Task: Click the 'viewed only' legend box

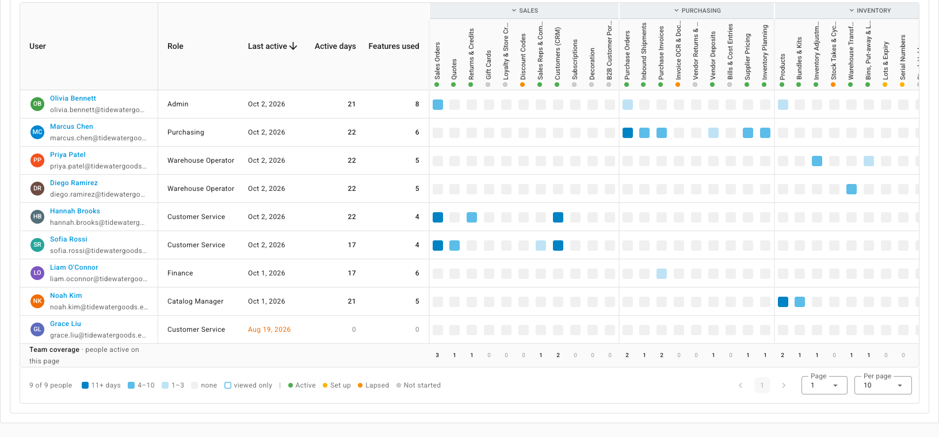Action: click(x=228, y=385)
